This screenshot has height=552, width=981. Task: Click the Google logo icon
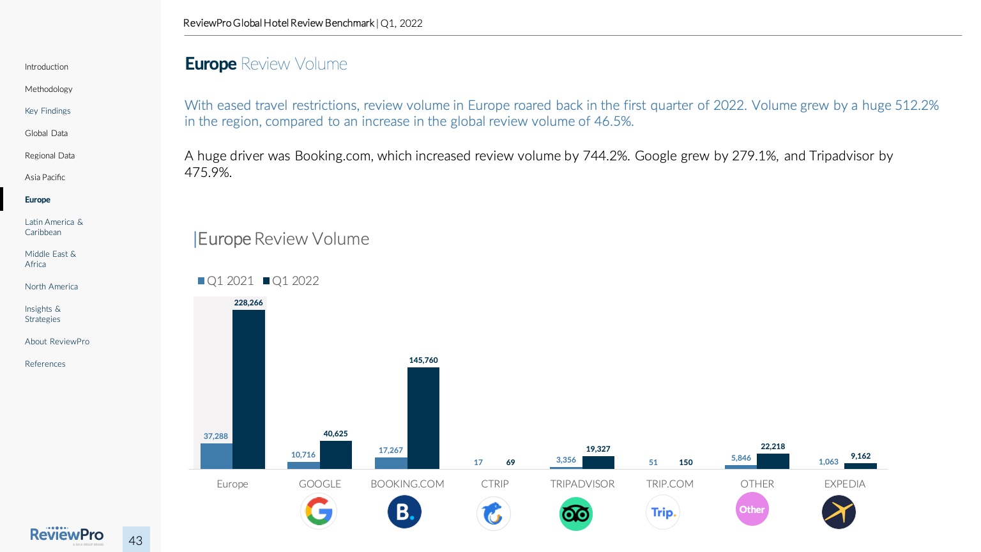319,512
